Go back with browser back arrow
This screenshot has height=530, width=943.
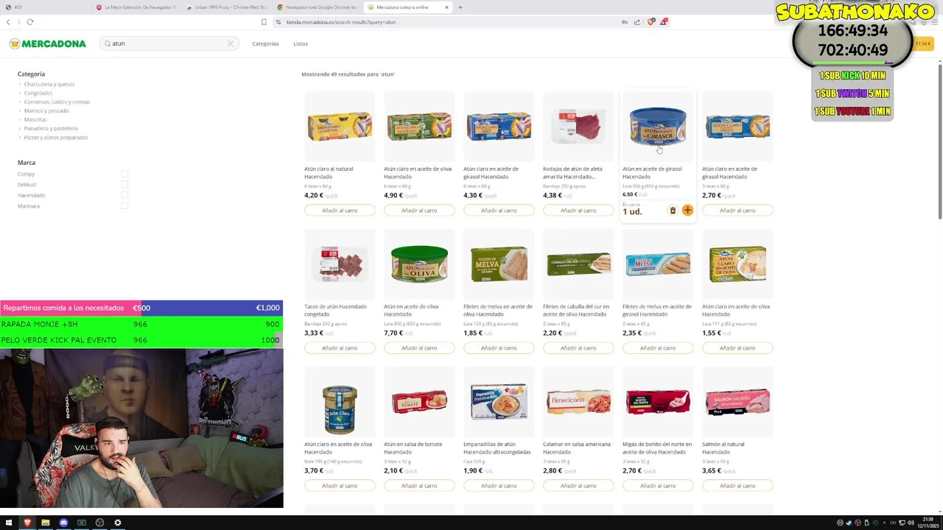point(8,22)
